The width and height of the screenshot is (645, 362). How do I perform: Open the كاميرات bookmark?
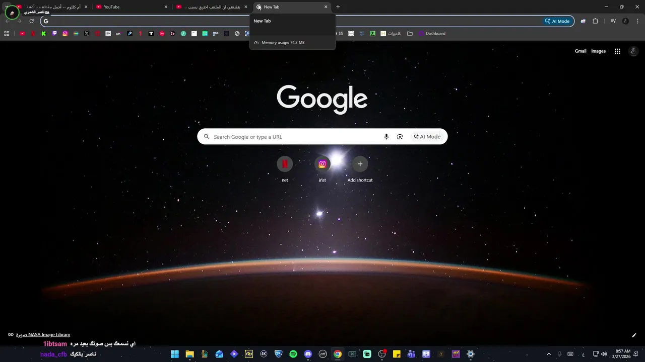pyautogui.click(x=391, y=34)
